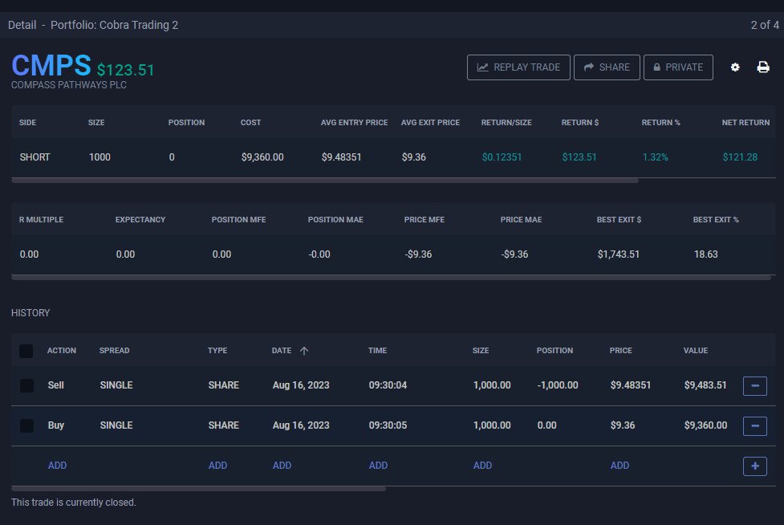Check the Buy row checkbox
Screen dimensions: 784x525
(x=26, y=425)
